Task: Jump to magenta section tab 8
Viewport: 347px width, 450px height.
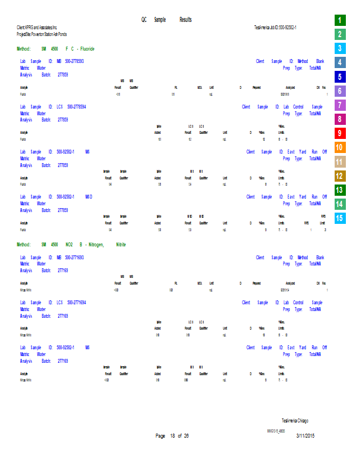Action: pos(340,119)
